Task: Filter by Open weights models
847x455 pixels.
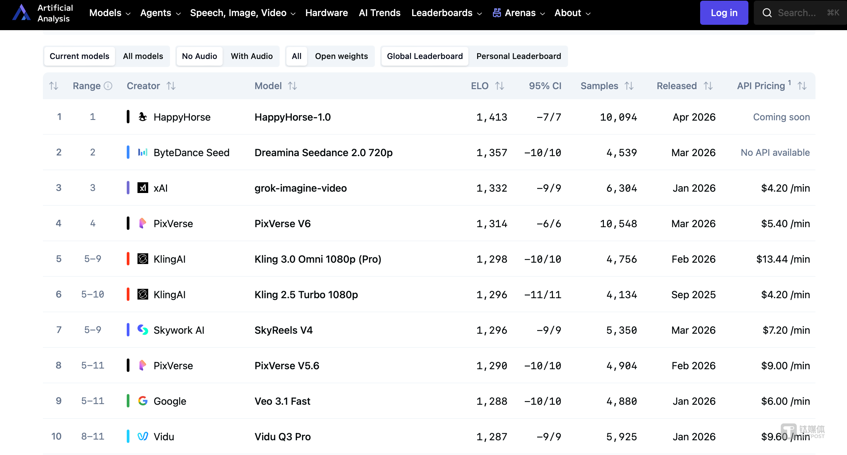Action: (341, 56)
